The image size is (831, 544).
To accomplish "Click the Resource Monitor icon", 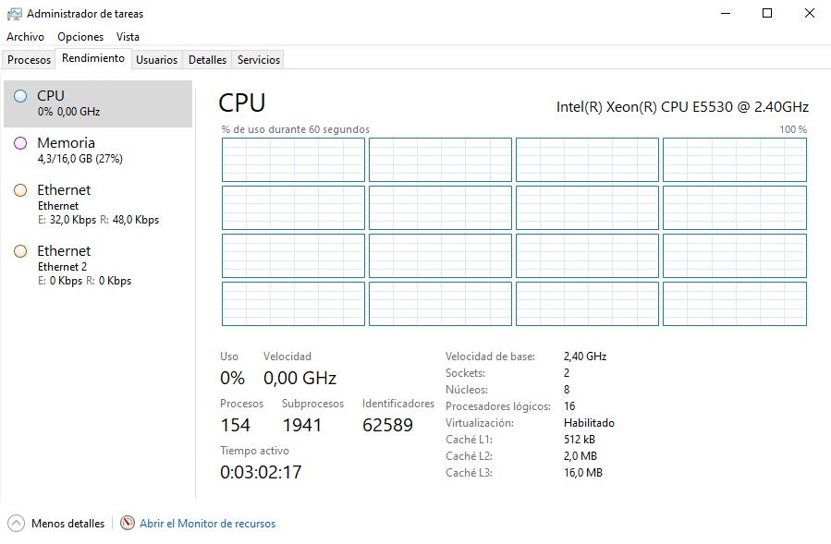I will 128,524.
